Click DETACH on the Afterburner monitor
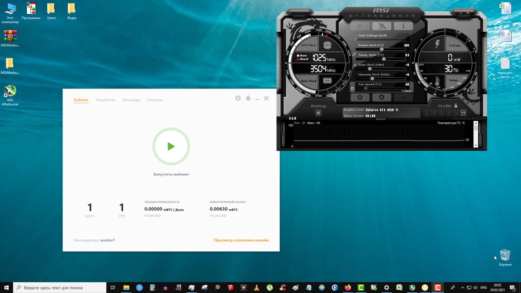 (380, 119)
